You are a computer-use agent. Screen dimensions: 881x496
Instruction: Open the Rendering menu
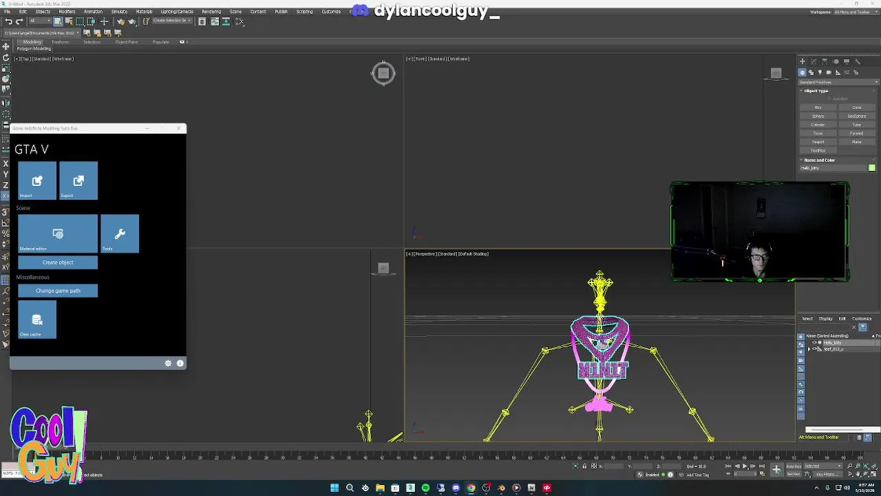[x=211, y=12]
